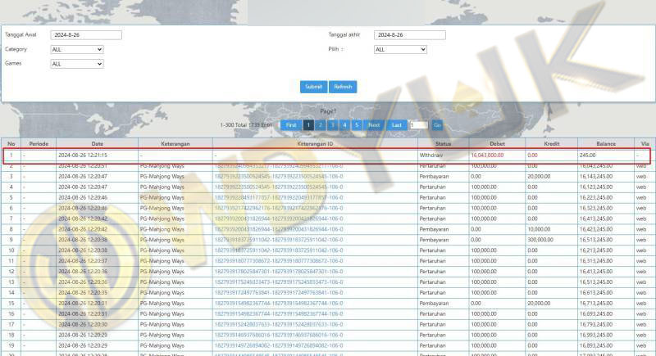Select page 3 in pagination

coord(333,125)
